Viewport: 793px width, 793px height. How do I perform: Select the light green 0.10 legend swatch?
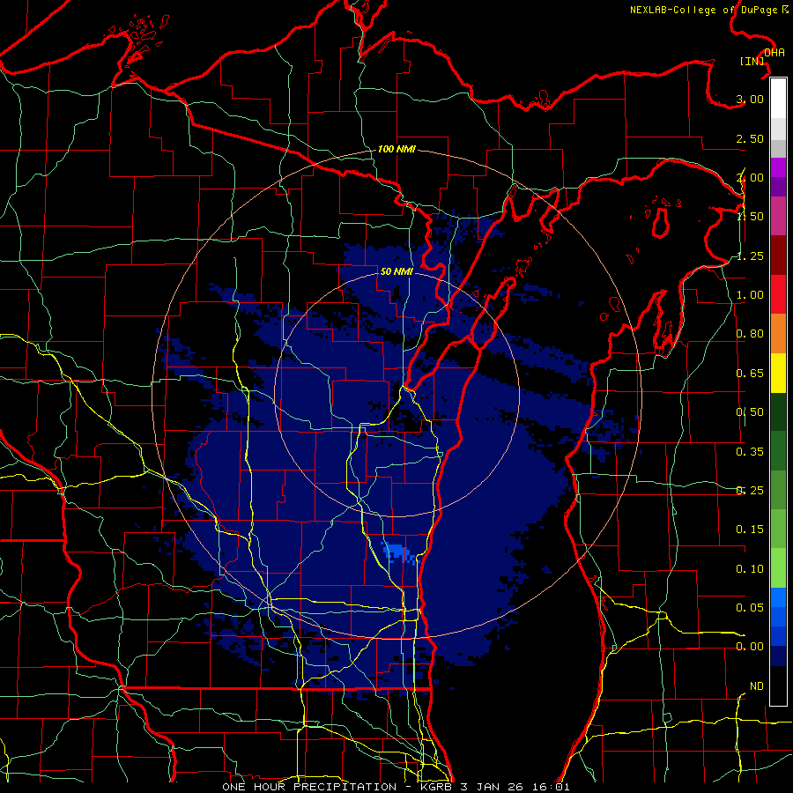pos(778,568)
